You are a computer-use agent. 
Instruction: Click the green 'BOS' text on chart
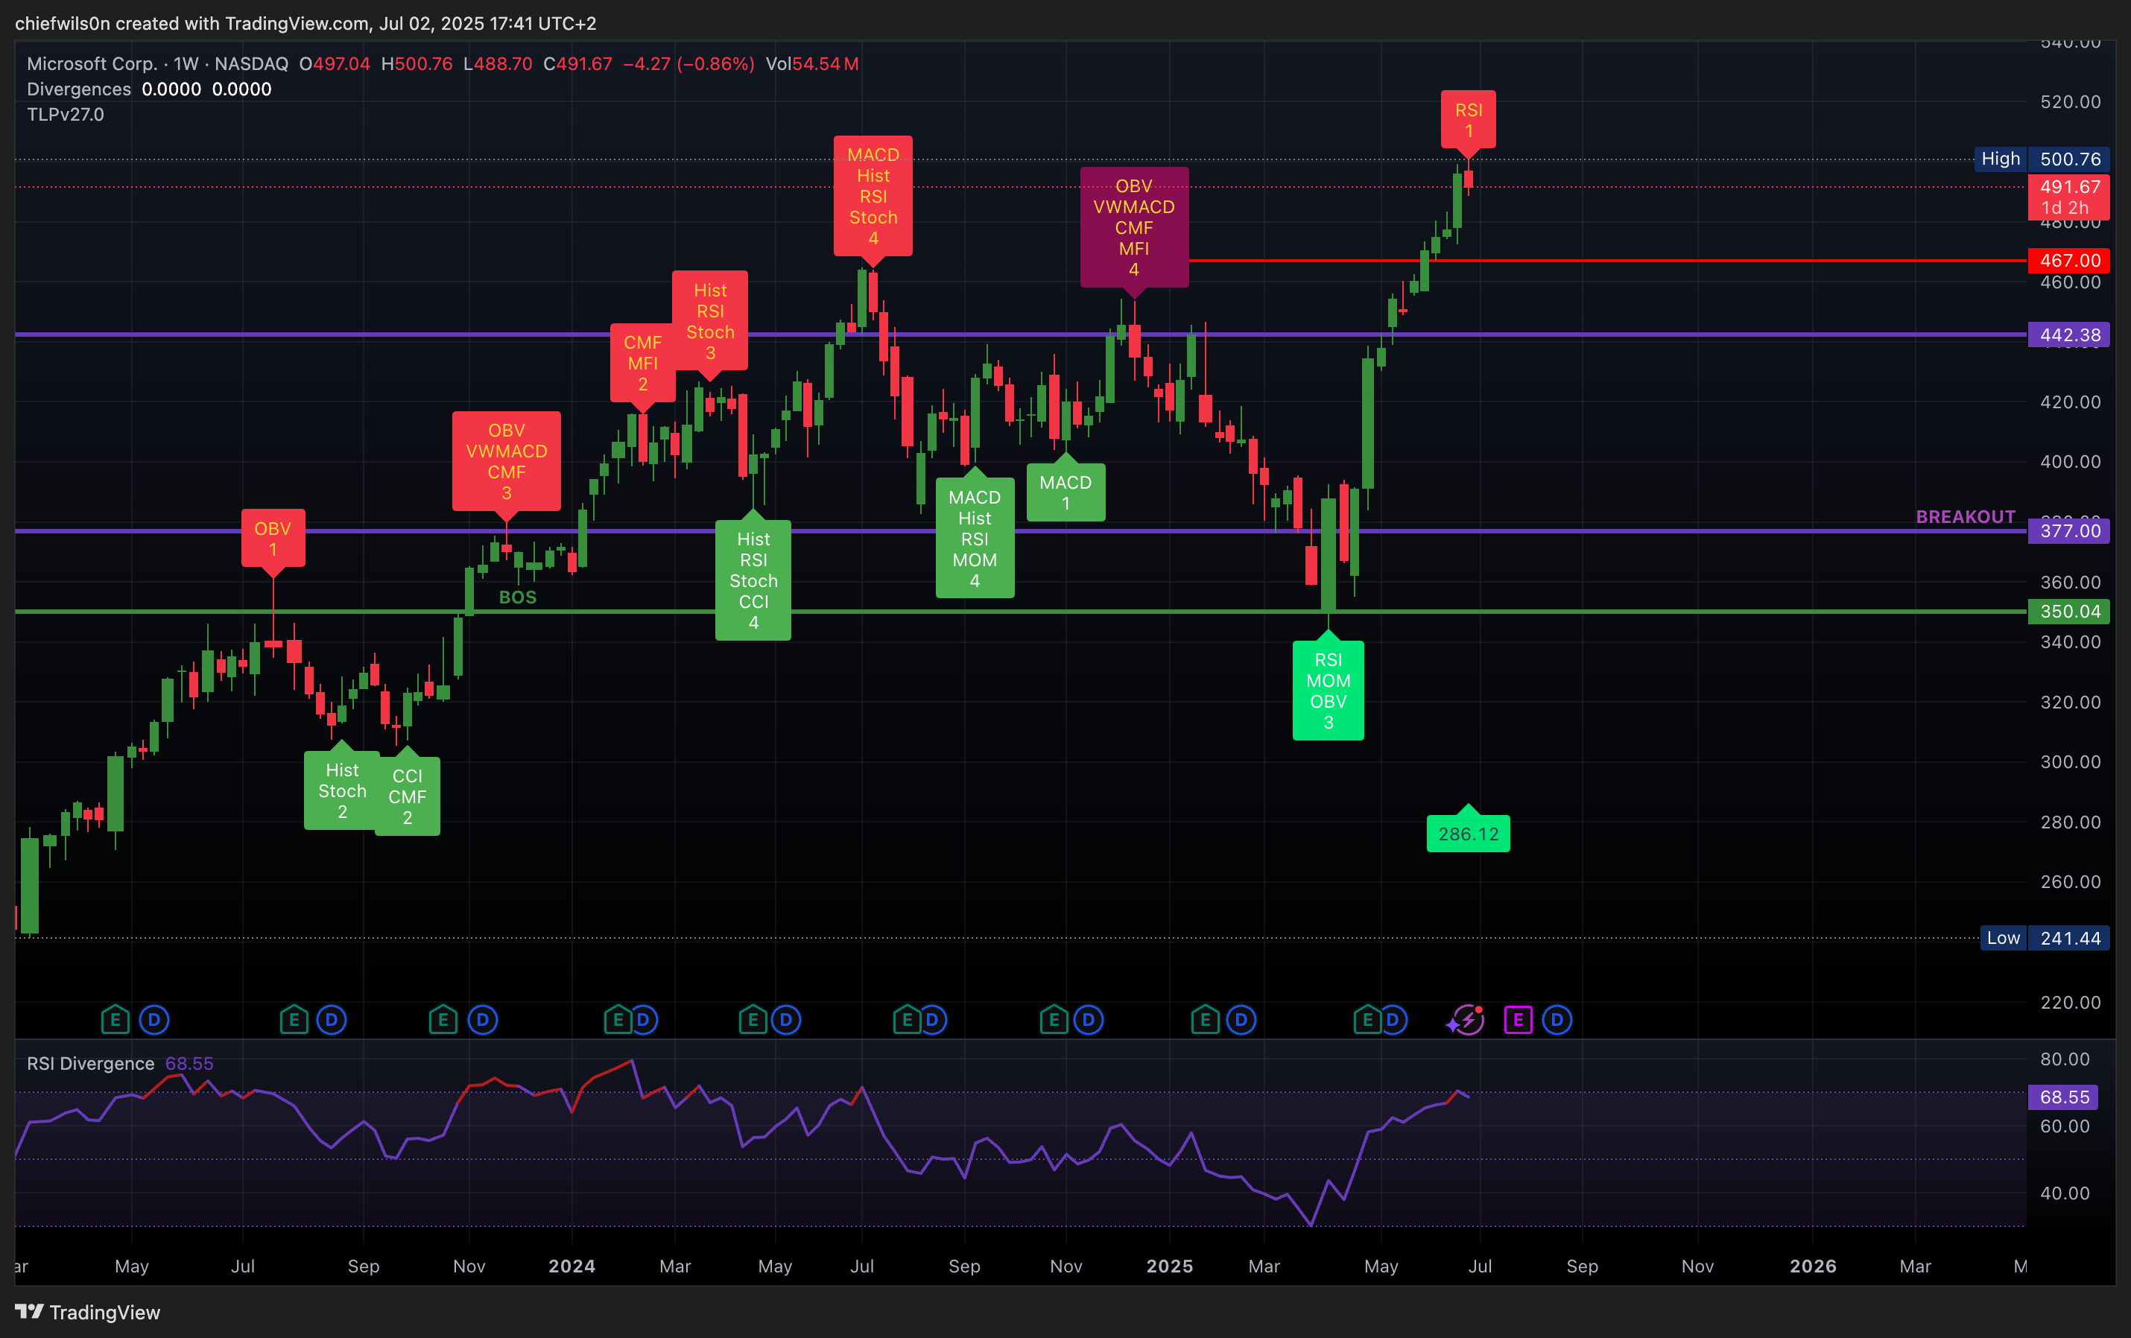518,597
